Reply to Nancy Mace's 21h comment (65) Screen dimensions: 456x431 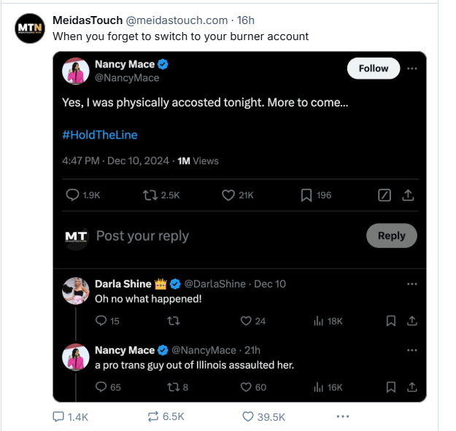coord(101,387)
